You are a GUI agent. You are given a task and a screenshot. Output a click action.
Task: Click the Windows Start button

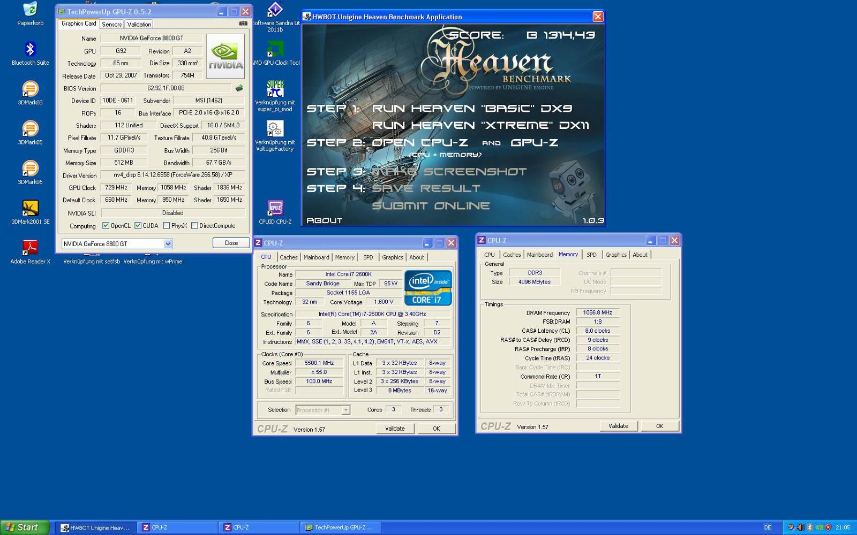25,528
